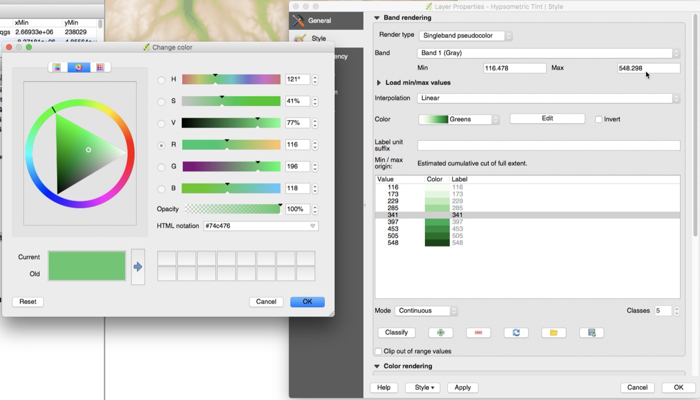
Task: Click the opacity percentage stepper
Action: (x=315, y=209)
